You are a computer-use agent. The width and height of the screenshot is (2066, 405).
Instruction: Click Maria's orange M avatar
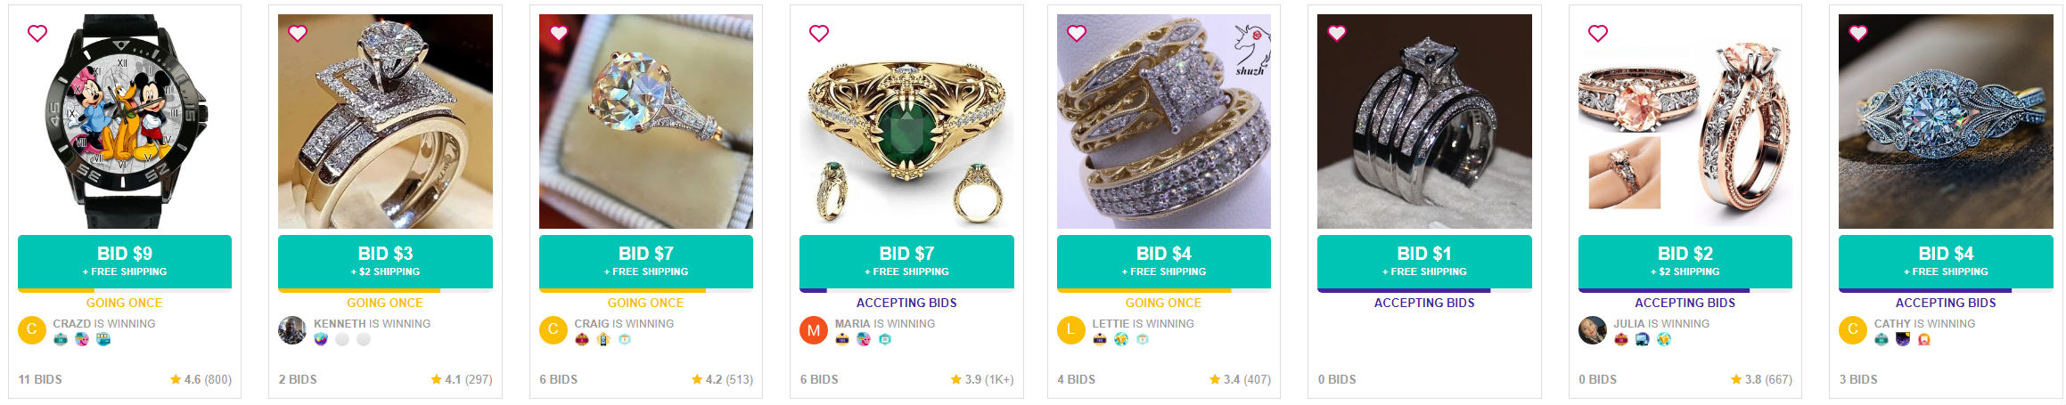click(x=813, y=330)
